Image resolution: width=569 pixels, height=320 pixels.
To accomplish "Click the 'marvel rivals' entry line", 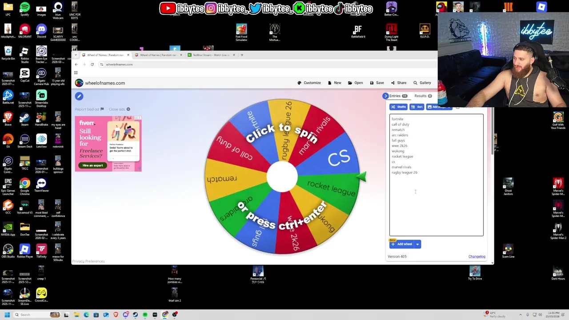I will tap(401, 167).
